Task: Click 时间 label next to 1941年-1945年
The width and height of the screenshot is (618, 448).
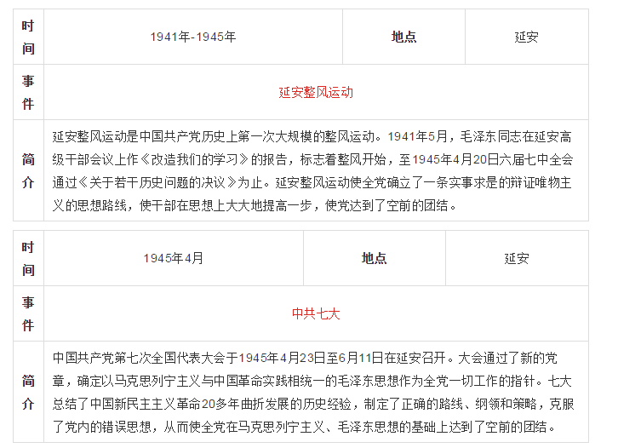Action: tap(28, 37)
